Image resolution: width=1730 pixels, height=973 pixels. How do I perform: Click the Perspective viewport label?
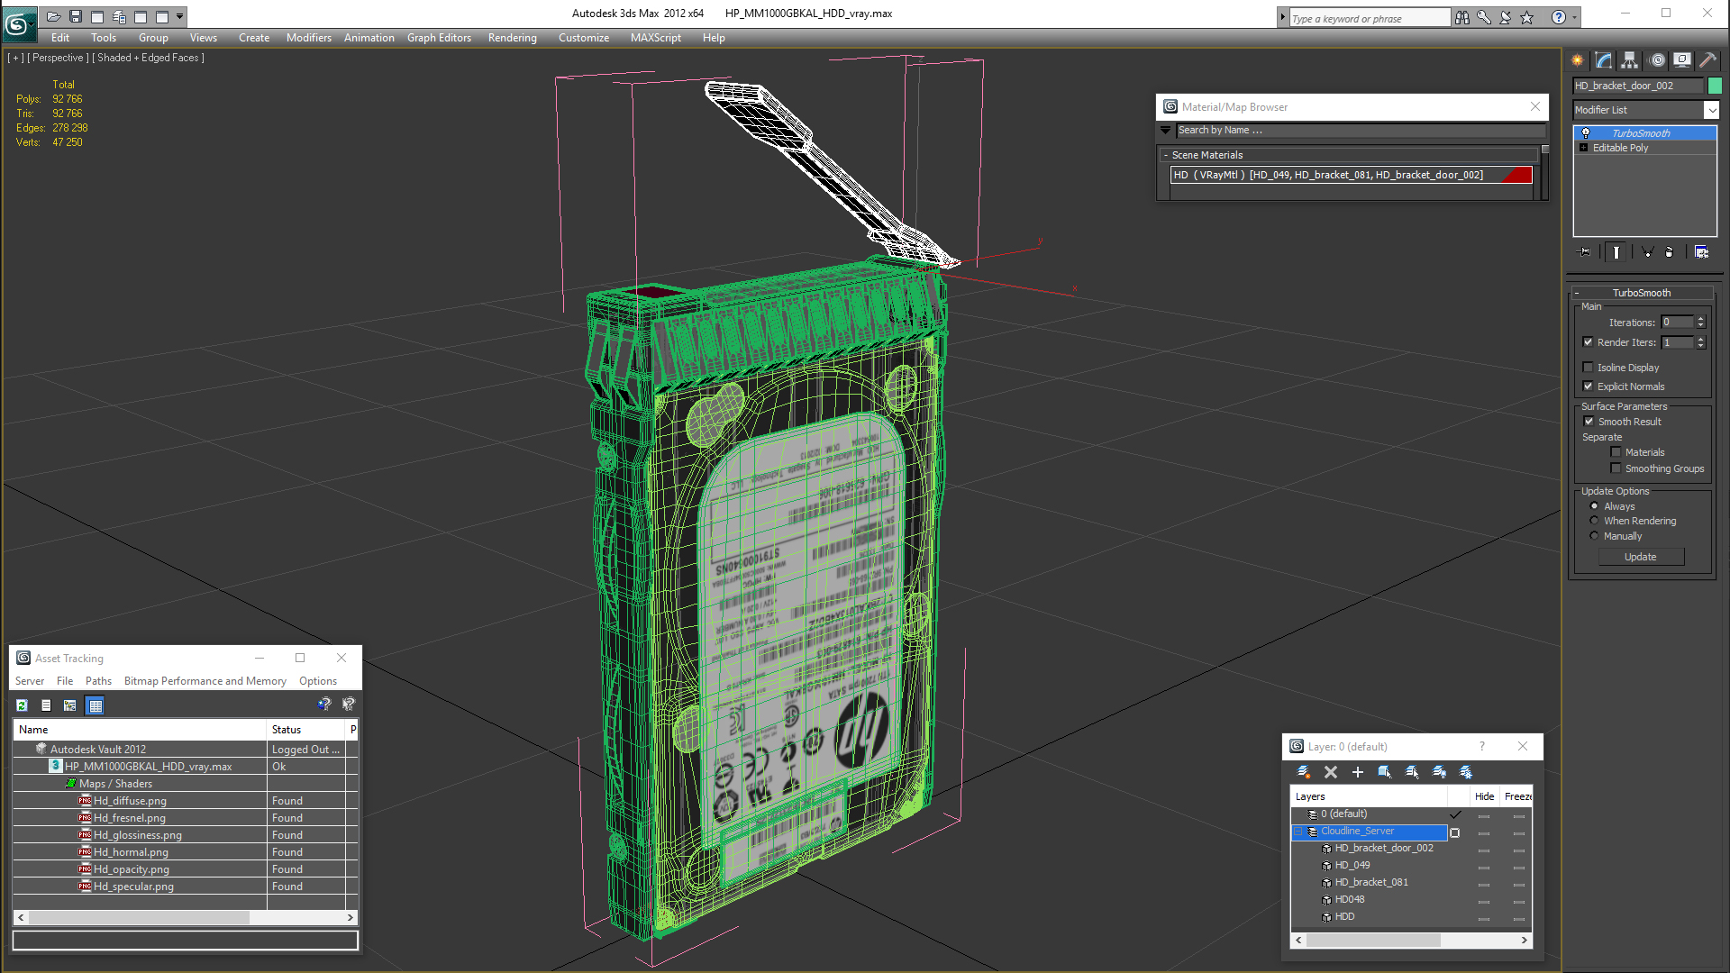click(x=57, y=58)
